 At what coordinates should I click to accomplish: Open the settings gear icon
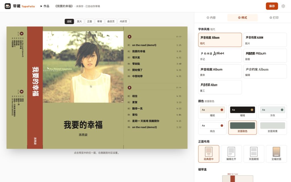pos(283,6)
